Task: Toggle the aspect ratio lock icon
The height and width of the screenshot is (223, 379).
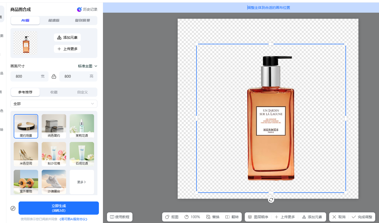Action: point(54,76)
